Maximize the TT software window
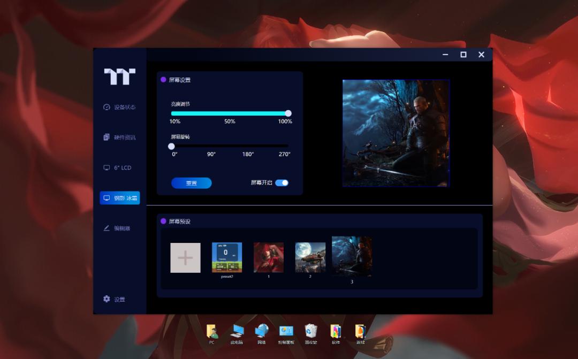Image resolution: width=578 pixels, height=359 pixels. point(463,55)
